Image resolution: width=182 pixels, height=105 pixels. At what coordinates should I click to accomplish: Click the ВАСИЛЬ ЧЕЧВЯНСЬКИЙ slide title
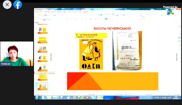112,28
